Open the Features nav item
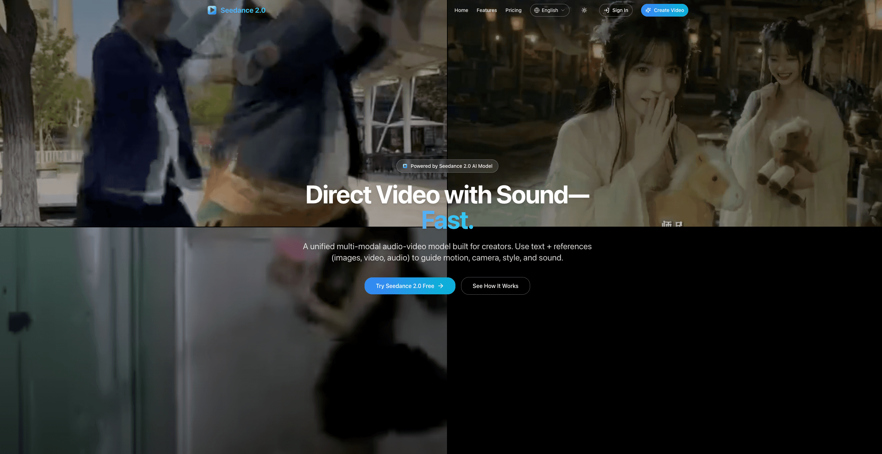Screen dimensions: 882x454 pos(486,10)
